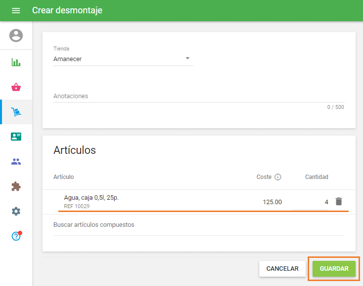Open the integrations puzzle piece section

click(x=16, y=186)
